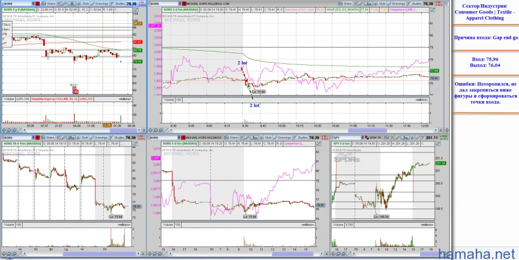Click wrench settings icon in KORS daily chart toolbar
Screen dimensions: 519x260
pyautogui.click(x=64, y=4)
